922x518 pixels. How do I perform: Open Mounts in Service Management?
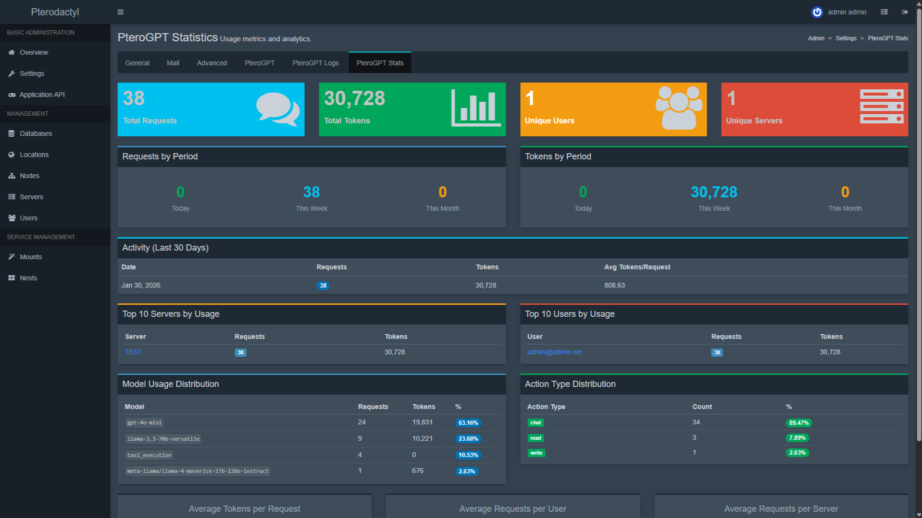pos(12,257)
